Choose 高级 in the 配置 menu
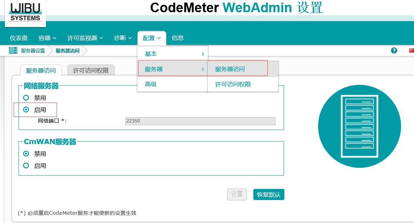Screen dimensions: 414x223 coord(173,84)
